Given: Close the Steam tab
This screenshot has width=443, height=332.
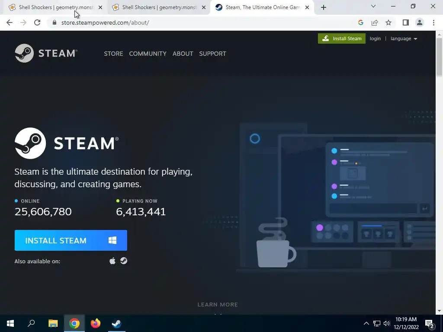Looking at the screenshot, I should (x=307, y=7).
